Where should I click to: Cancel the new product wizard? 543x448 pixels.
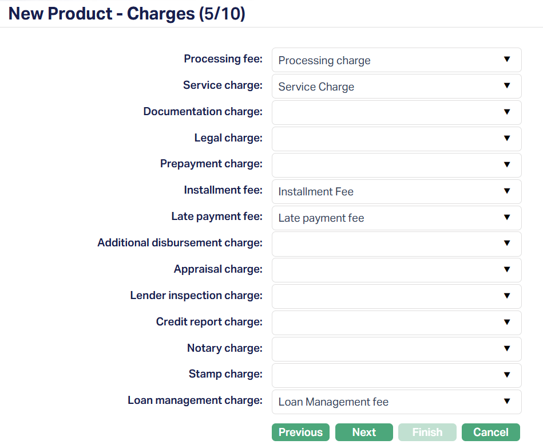pos(490,433)
